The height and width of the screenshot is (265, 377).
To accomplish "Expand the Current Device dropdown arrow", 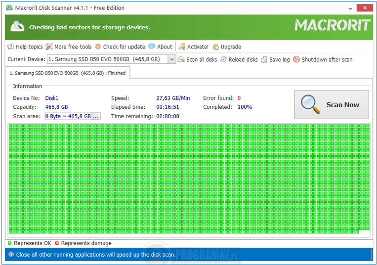I will coord(171,59).
